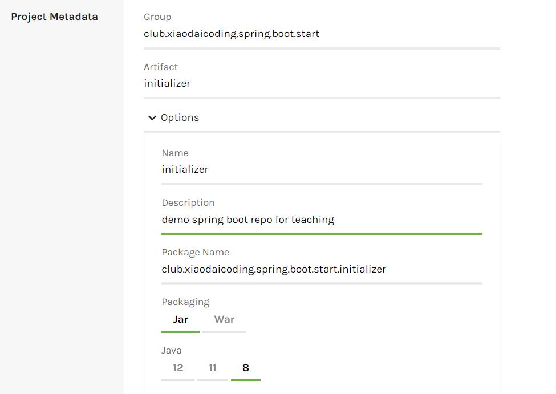Click the 'Group' field label

[x=157, y=18]
